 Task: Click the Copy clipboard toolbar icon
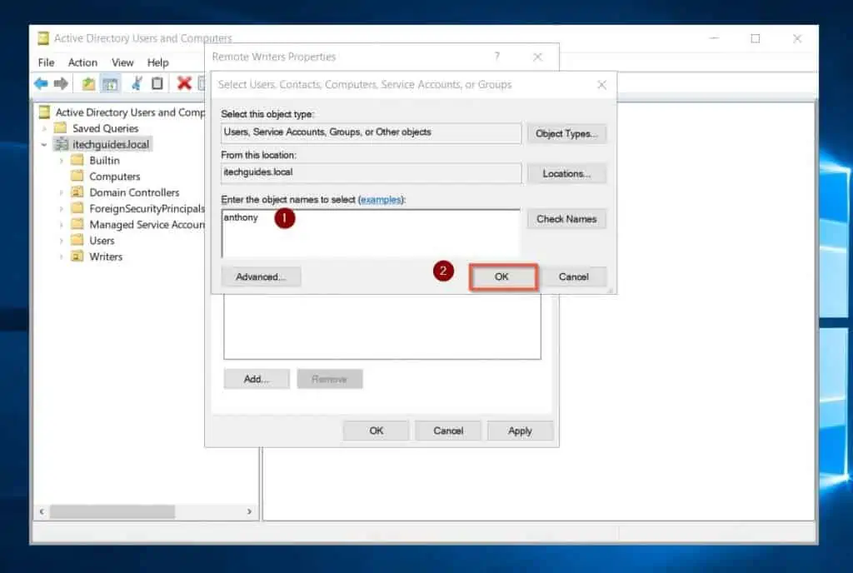pyautogui.click(x=157, y=83)
